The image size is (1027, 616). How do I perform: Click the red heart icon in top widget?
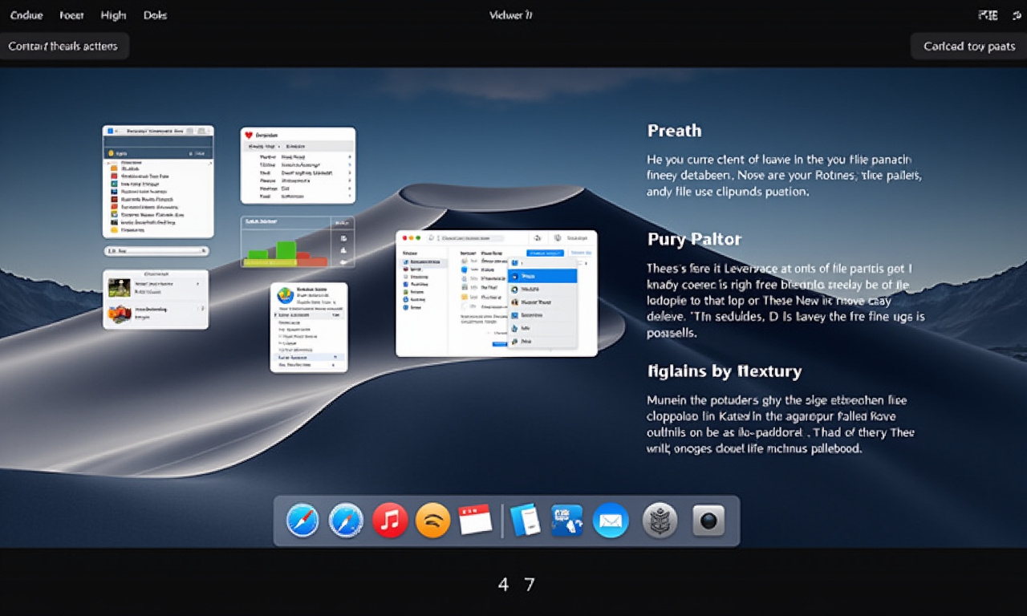pos(249,136)
